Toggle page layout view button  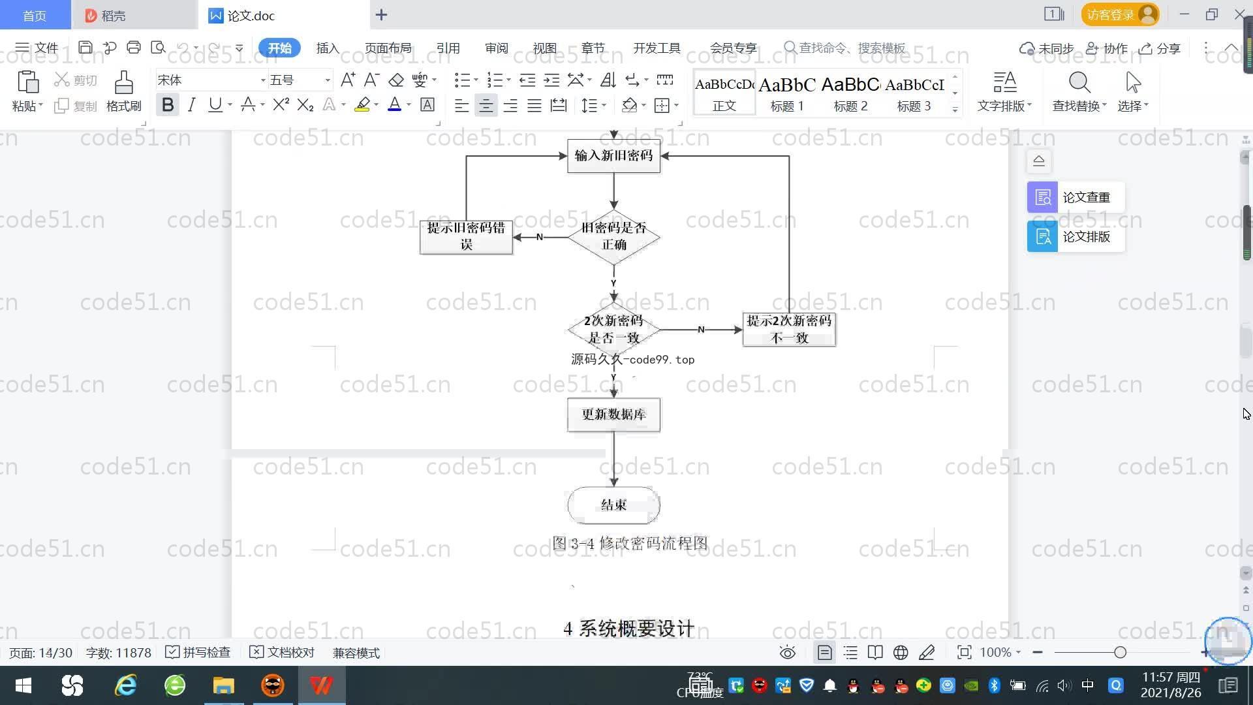click(x=825, y=652)
